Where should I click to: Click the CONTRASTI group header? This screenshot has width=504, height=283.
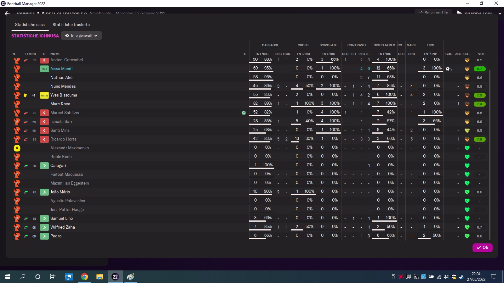click(x=357, y=45)
